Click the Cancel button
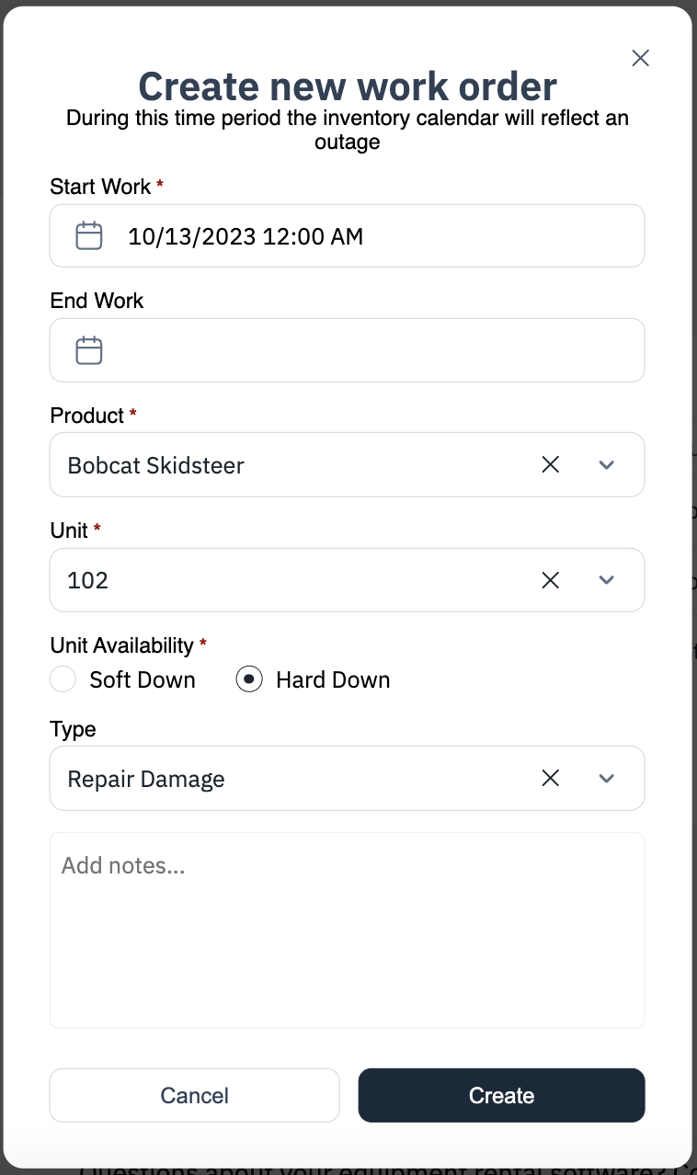This screenshot has height=1175, width=697. coord(194,1095)
